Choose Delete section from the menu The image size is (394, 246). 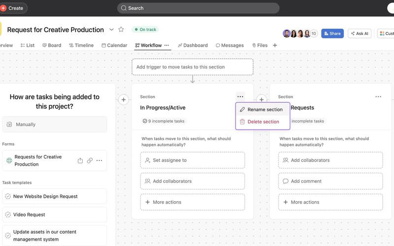[263, 122]
